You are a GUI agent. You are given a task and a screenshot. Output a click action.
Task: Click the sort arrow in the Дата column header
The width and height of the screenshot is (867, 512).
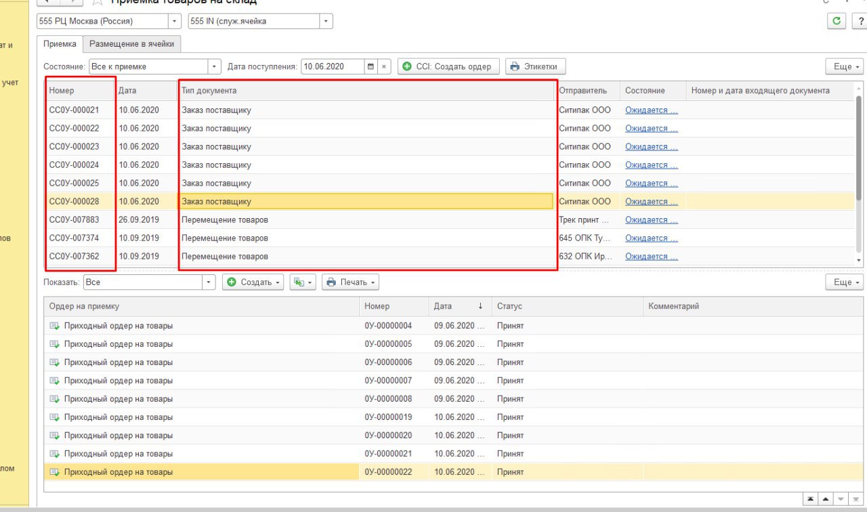coord(480,306)
